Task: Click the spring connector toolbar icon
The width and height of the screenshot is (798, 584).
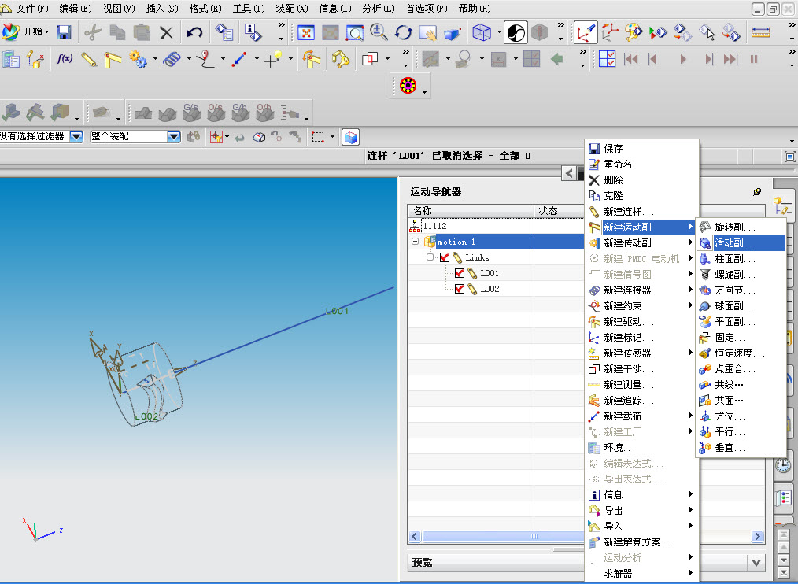Action: click(172, 59)
